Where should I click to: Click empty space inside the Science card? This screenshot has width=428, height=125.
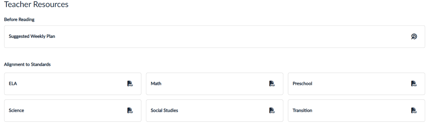[75, 110]
